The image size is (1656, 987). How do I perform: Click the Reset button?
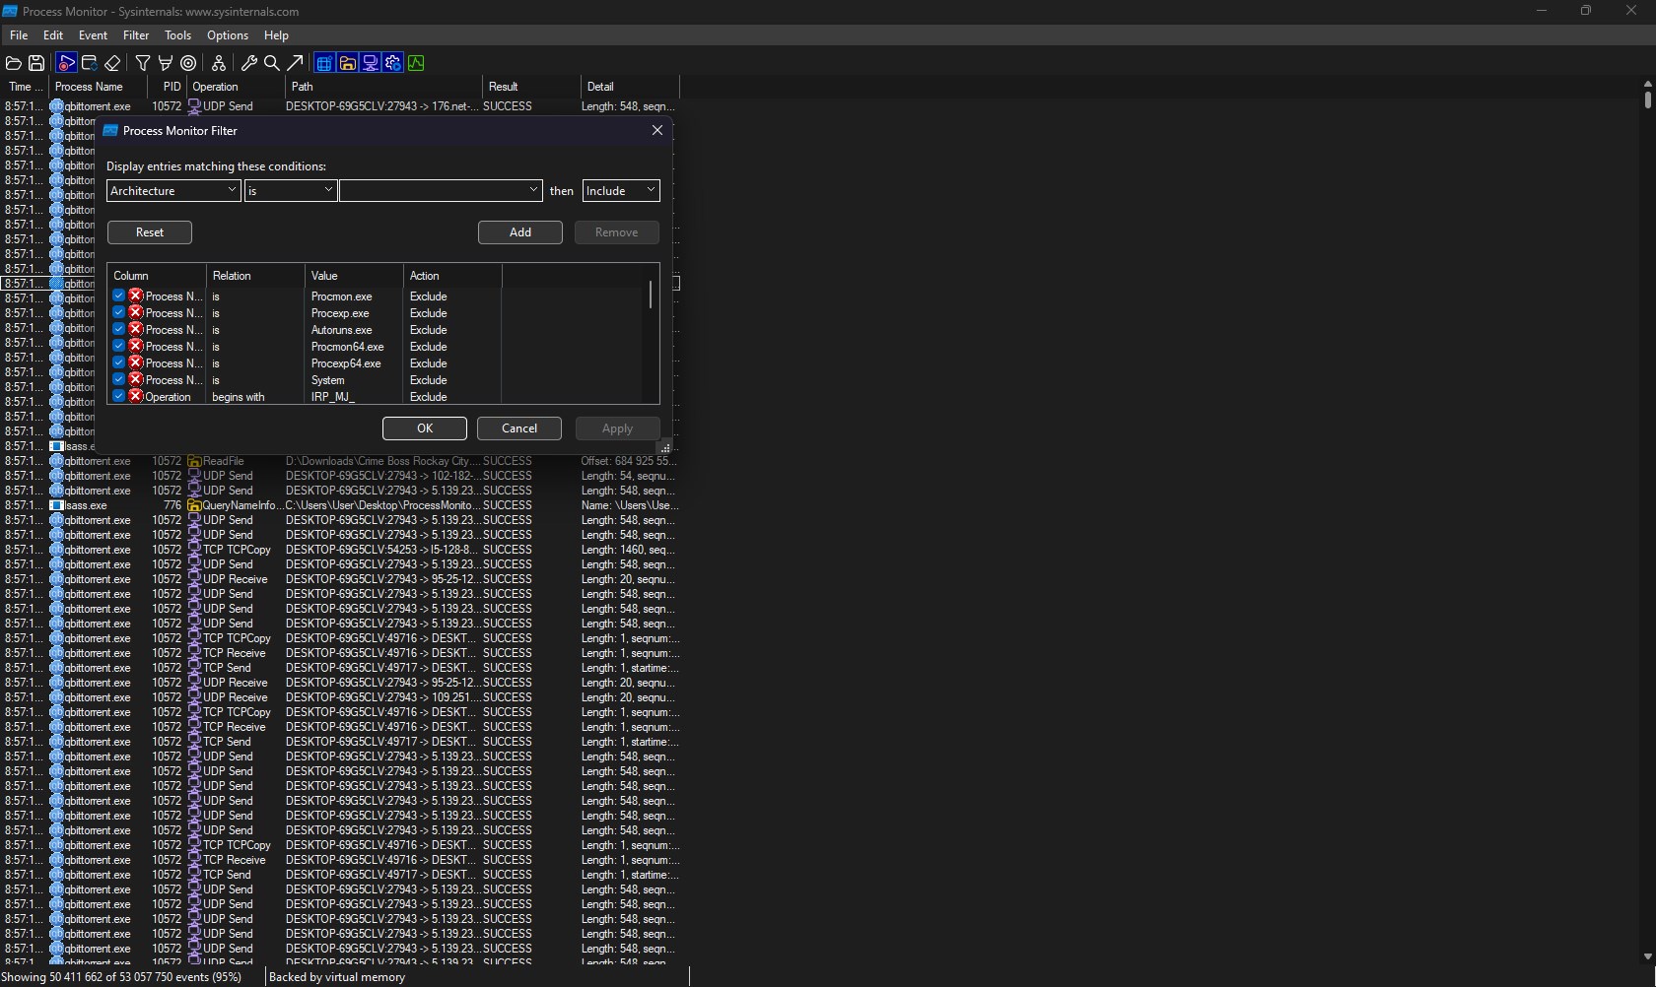150,232
